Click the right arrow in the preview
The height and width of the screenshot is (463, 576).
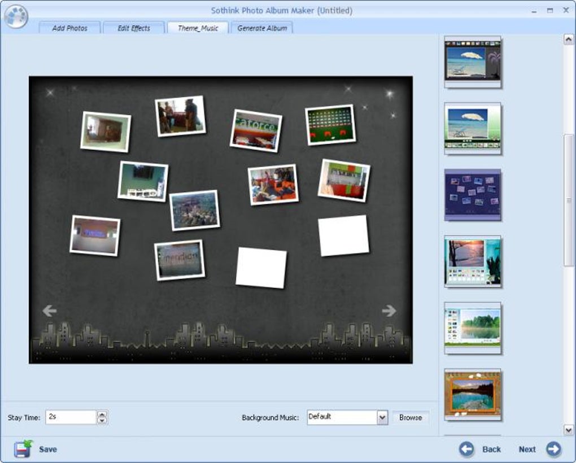389,311
